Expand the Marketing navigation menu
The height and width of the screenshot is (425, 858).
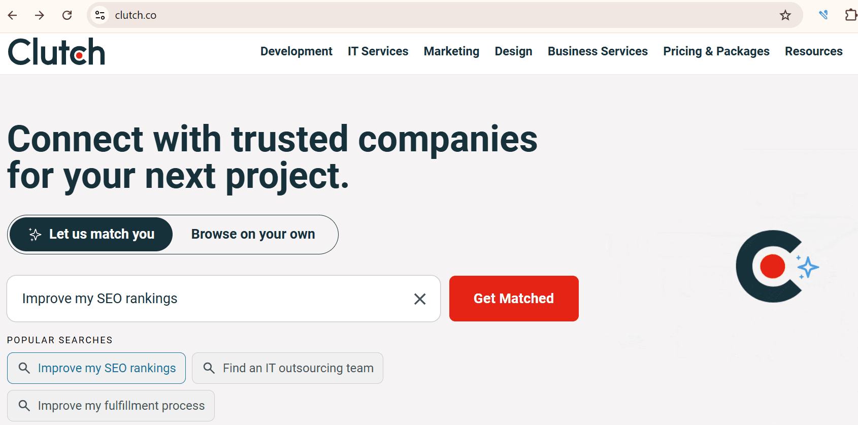pos(451,51)
